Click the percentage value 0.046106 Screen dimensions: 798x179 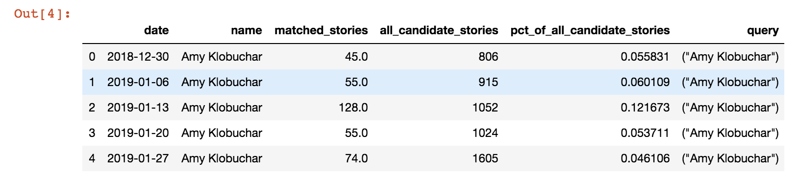tap(645, 158)
